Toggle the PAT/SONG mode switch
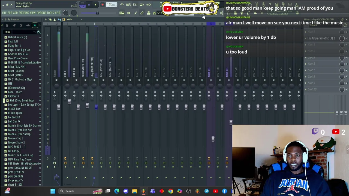 point(82,5)
